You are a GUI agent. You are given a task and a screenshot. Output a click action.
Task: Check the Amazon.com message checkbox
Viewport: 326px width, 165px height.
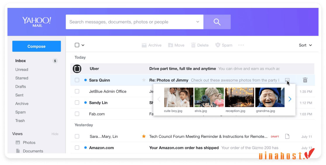click(x=77, y=147)
